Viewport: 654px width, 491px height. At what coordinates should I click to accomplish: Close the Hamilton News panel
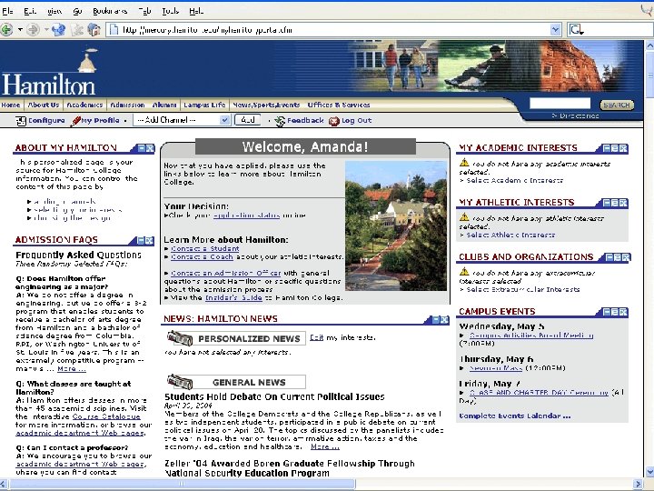[444, 320]
